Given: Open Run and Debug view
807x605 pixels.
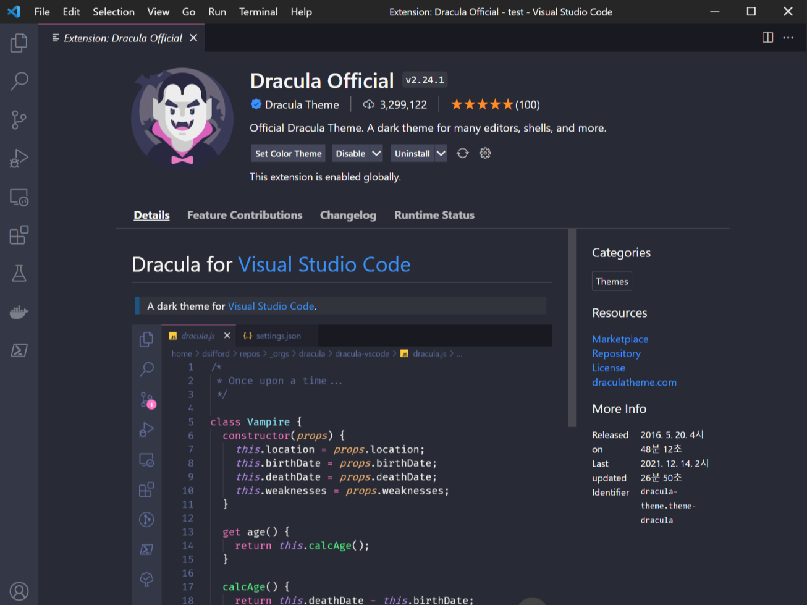Looking at the screenshot, I should tap(19, 158).
